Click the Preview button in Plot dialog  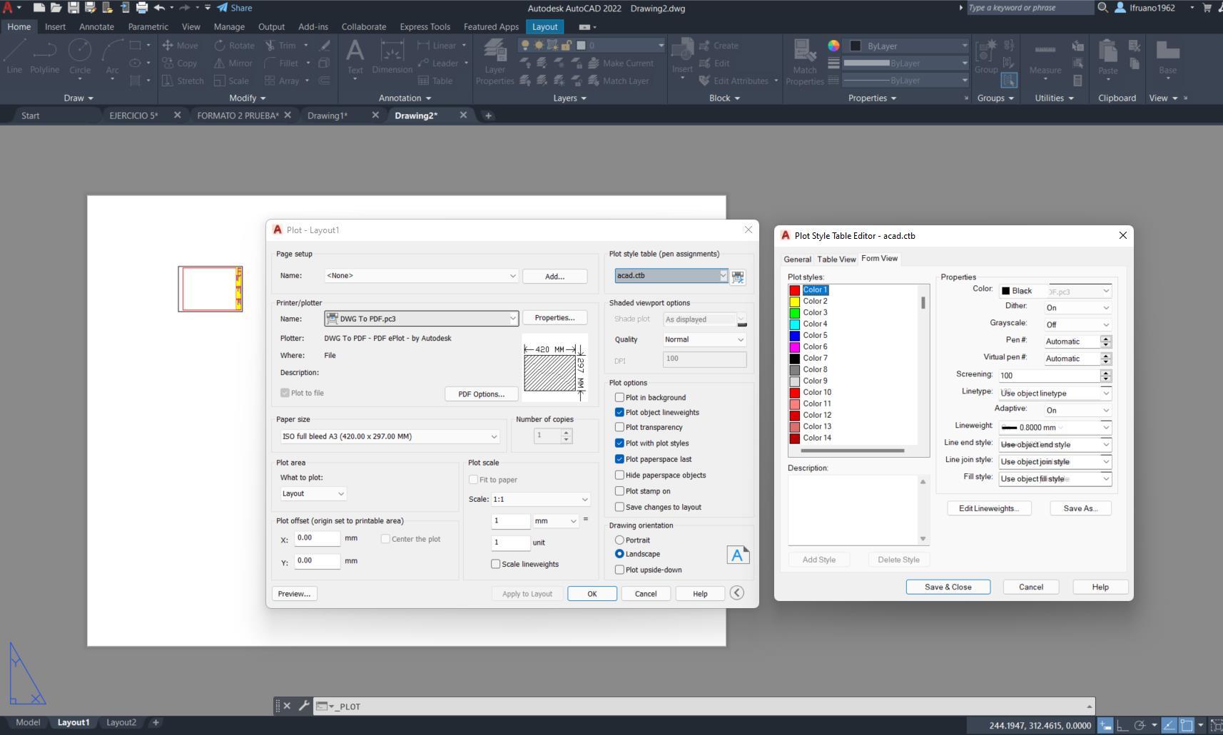click(x=294, y=594)
